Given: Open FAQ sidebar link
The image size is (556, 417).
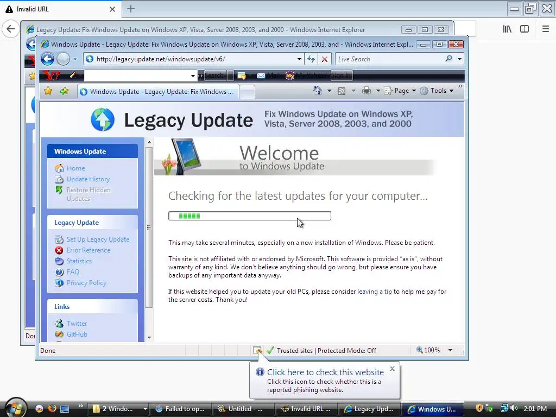Looking at the screenshot, I should [x=73, y=272].
